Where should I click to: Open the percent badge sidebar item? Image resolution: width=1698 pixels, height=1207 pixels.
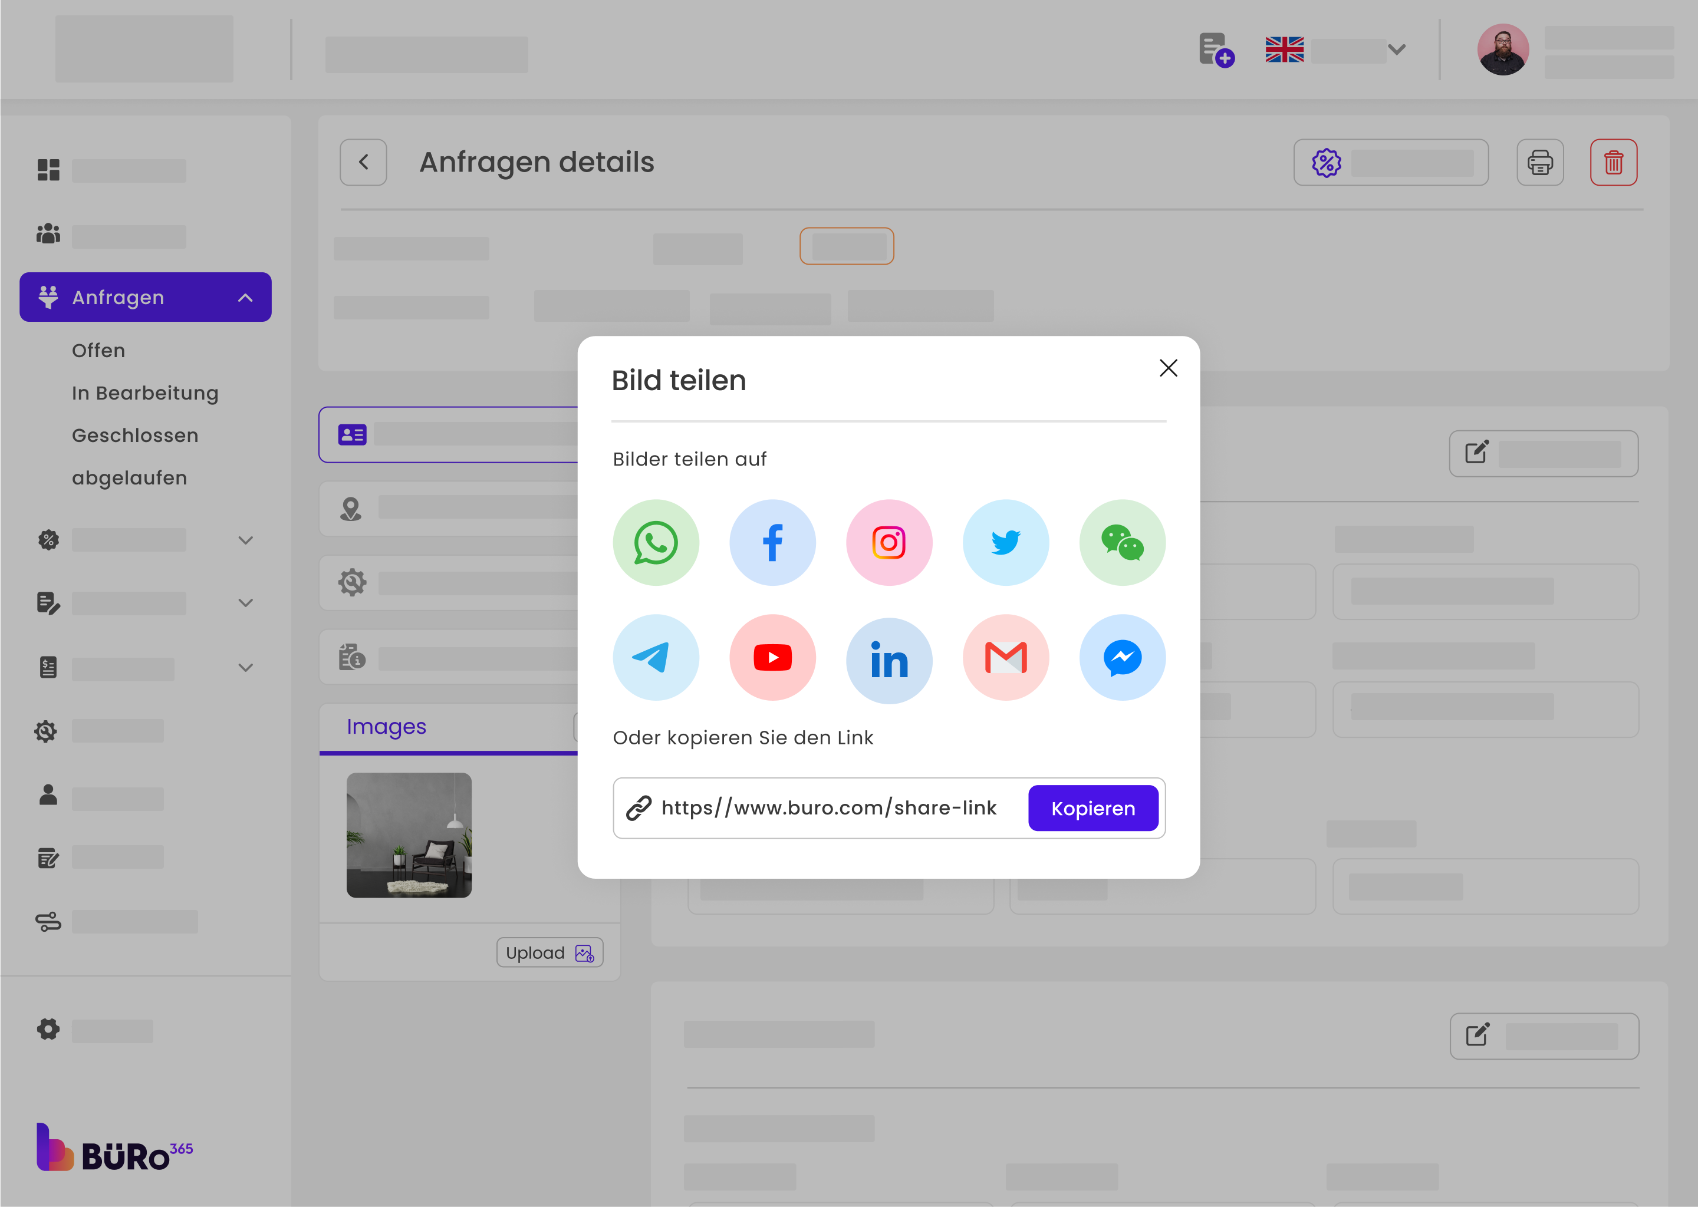(48, 540)
